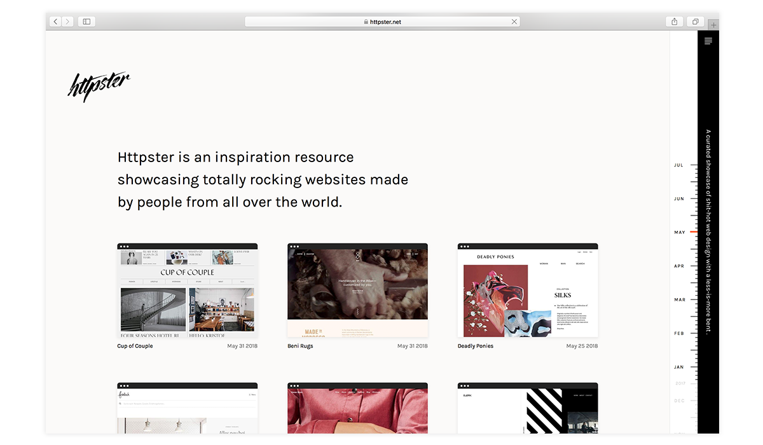This screenshot has height=445, width=763.
Task: Click the Safari forward arrow button
Action: point(67,22)
